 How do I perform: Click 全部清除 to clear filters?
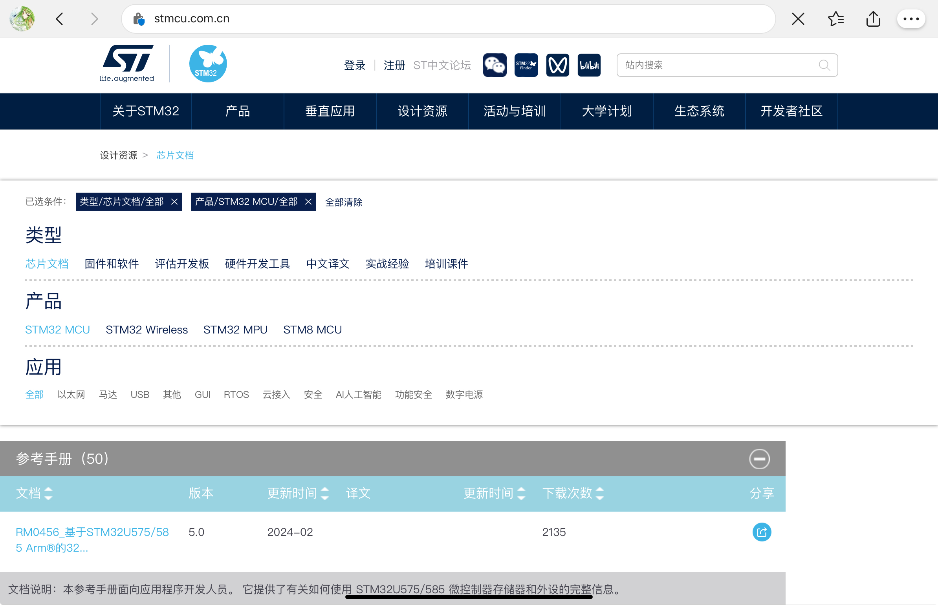[x=344, y=202]
